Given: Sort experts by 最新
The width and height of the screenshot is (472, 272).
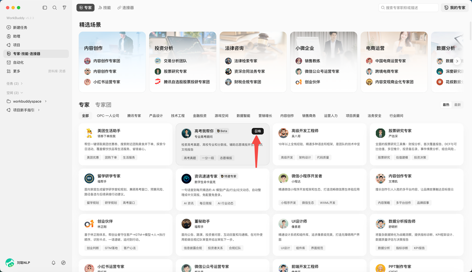Looking at the screenshot, I should coord(458,105).
